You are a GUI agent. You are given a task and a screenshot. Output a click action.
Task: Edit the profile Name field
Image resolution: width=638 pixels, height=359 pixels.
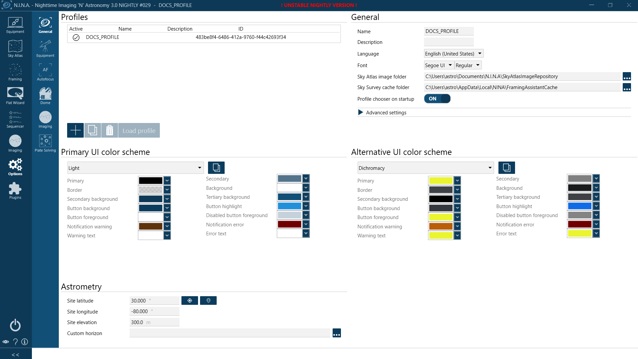[x=449, y=31]
